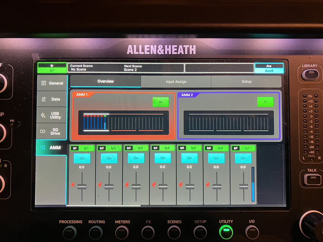Select the Ip1 channel name label
The image size is (323, 242).
82,148
